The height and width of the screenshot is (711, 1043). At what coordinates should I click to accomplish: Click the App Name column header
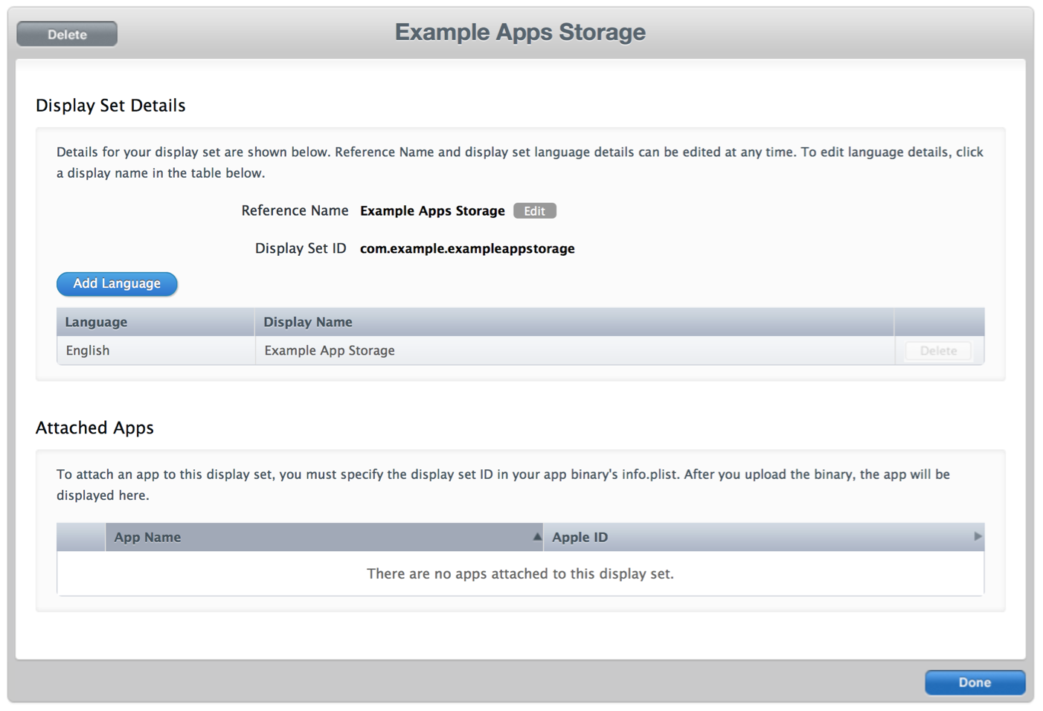pos(147,537)
